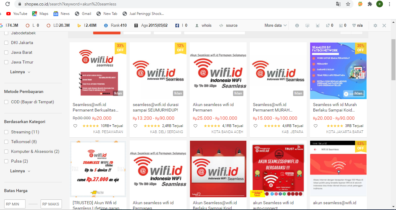Open the Permanent Berkualitas product thumbnail
This screenshot has height=210, width=396.
(98, 71)
